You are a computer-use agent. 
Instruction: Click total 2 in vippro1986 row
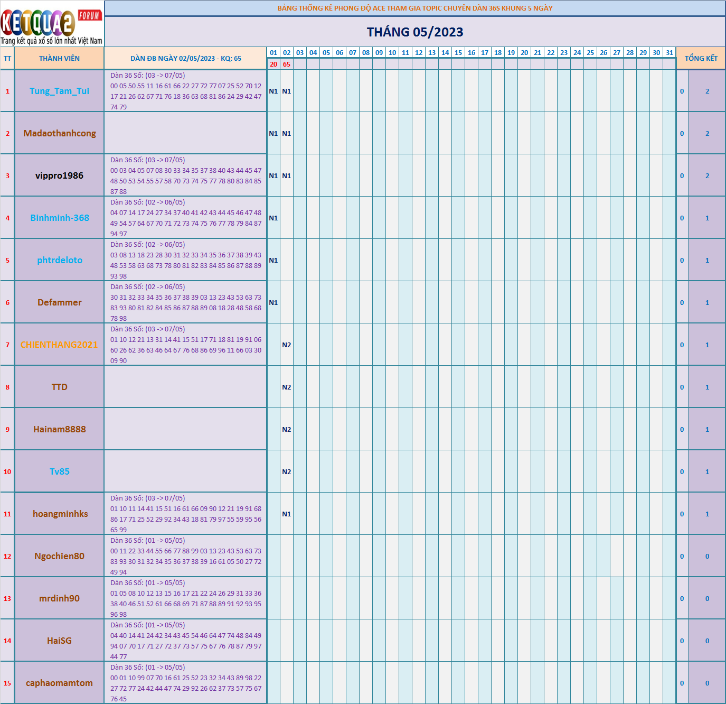coord(707,175)
